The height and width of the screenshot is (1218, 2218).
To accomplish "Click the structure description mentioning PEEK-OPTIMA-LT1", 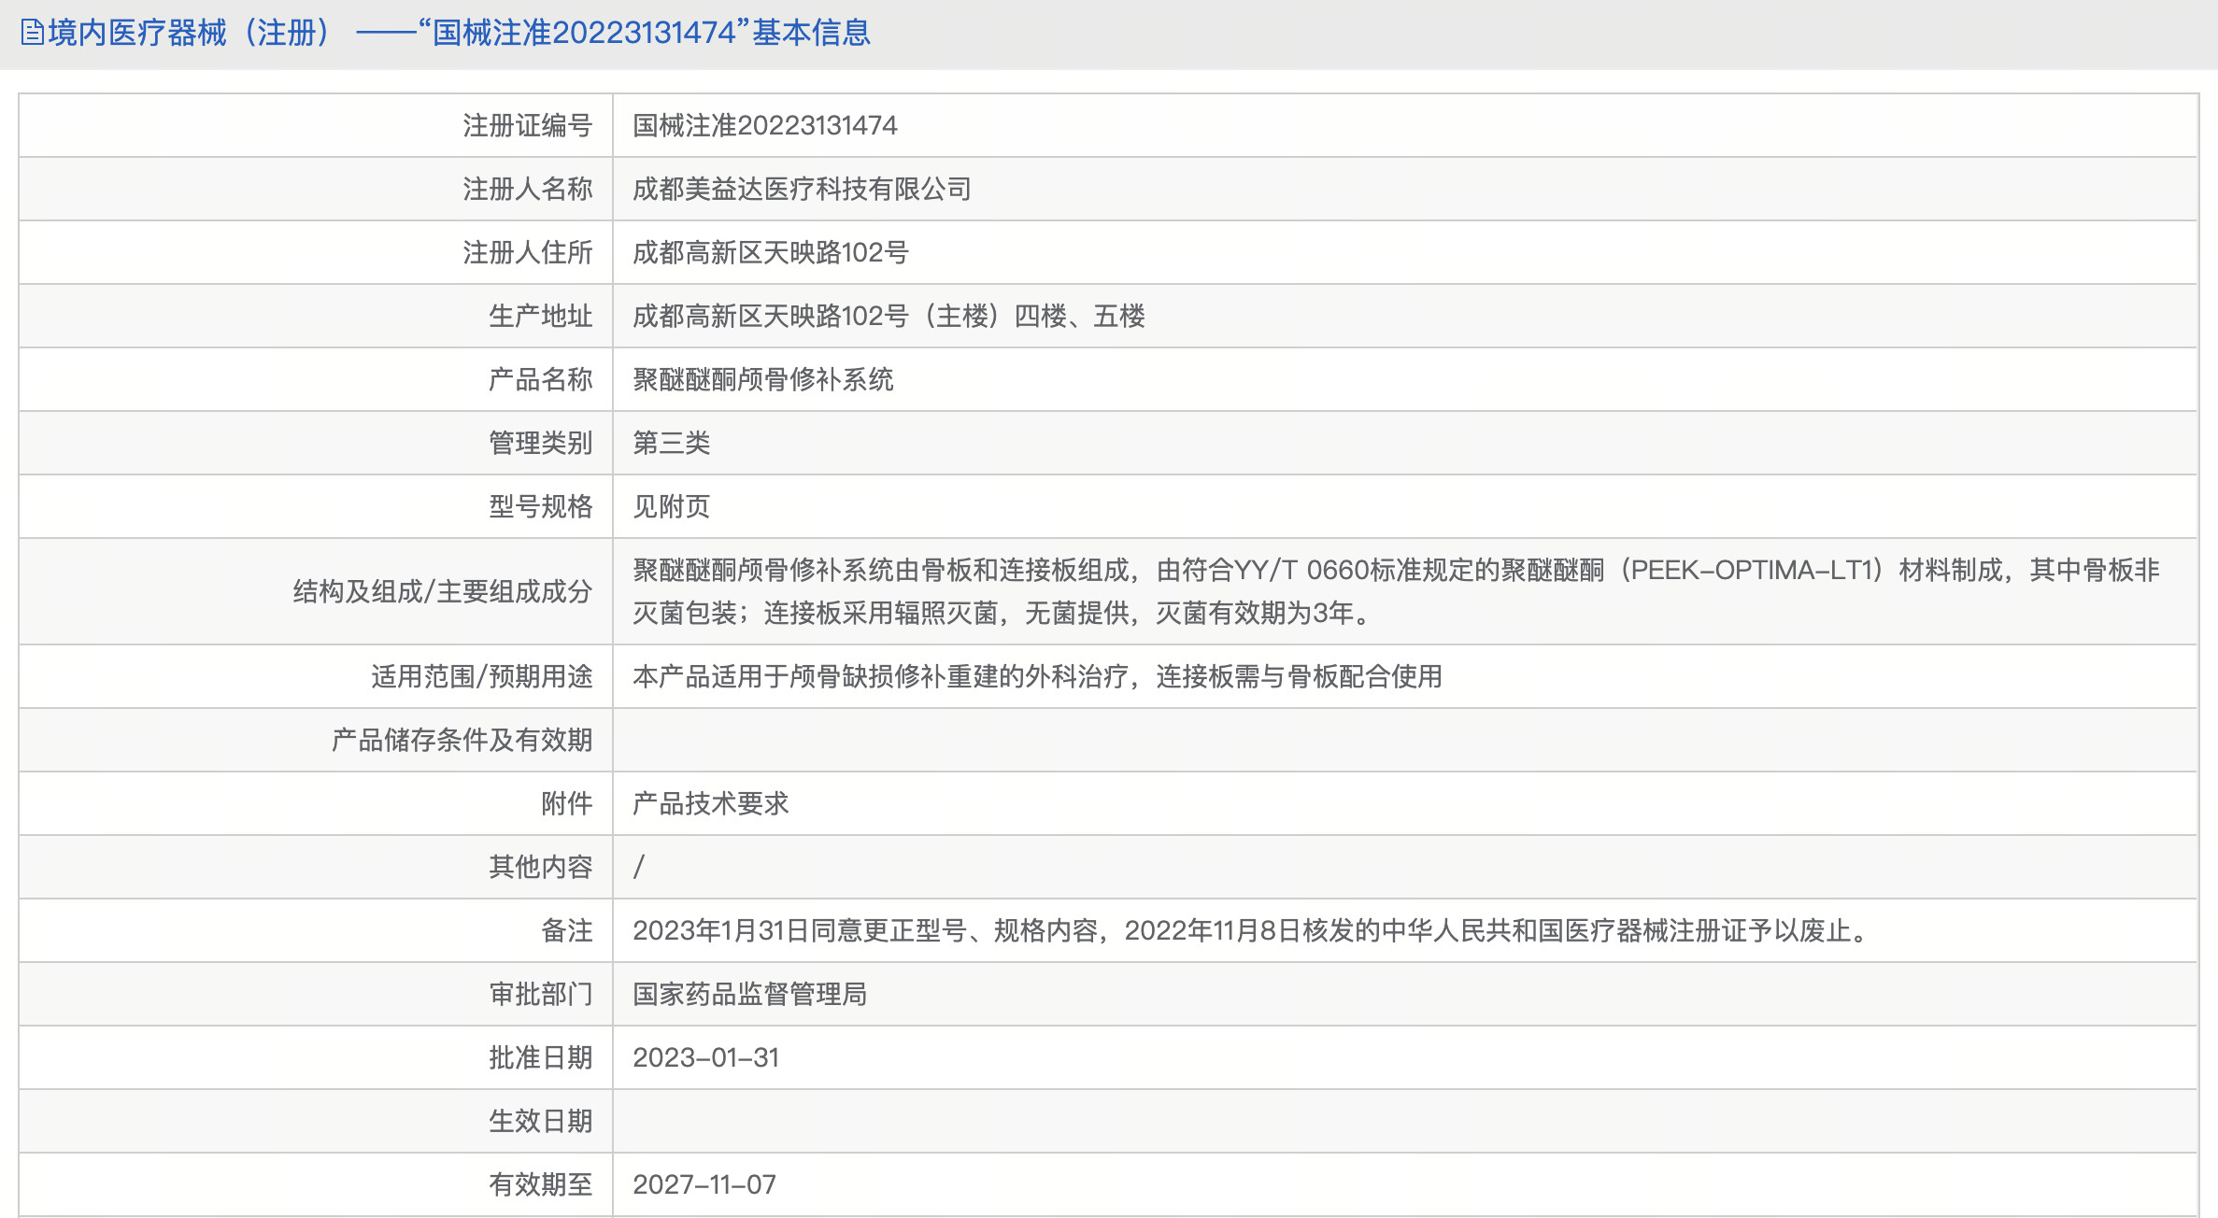I will click(x=1396, y=591).
